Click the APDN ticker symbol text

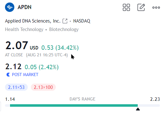click(x=25, y=7)
